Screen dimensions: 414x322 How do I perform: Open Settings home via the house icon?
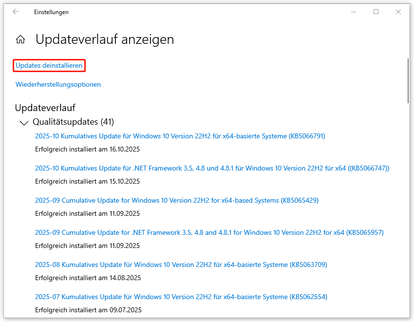(20, 39)
